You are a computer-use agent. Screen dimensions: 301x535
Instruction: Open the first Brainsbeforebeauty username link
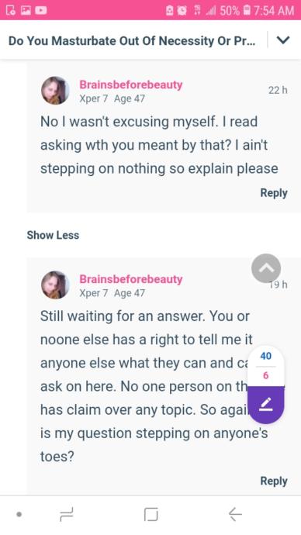tap(130, 85)
